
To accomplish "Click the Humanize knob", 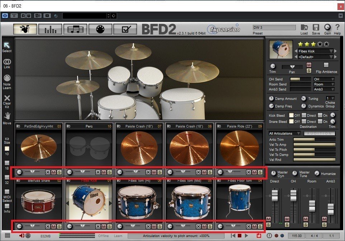I will tap(317, 173).
